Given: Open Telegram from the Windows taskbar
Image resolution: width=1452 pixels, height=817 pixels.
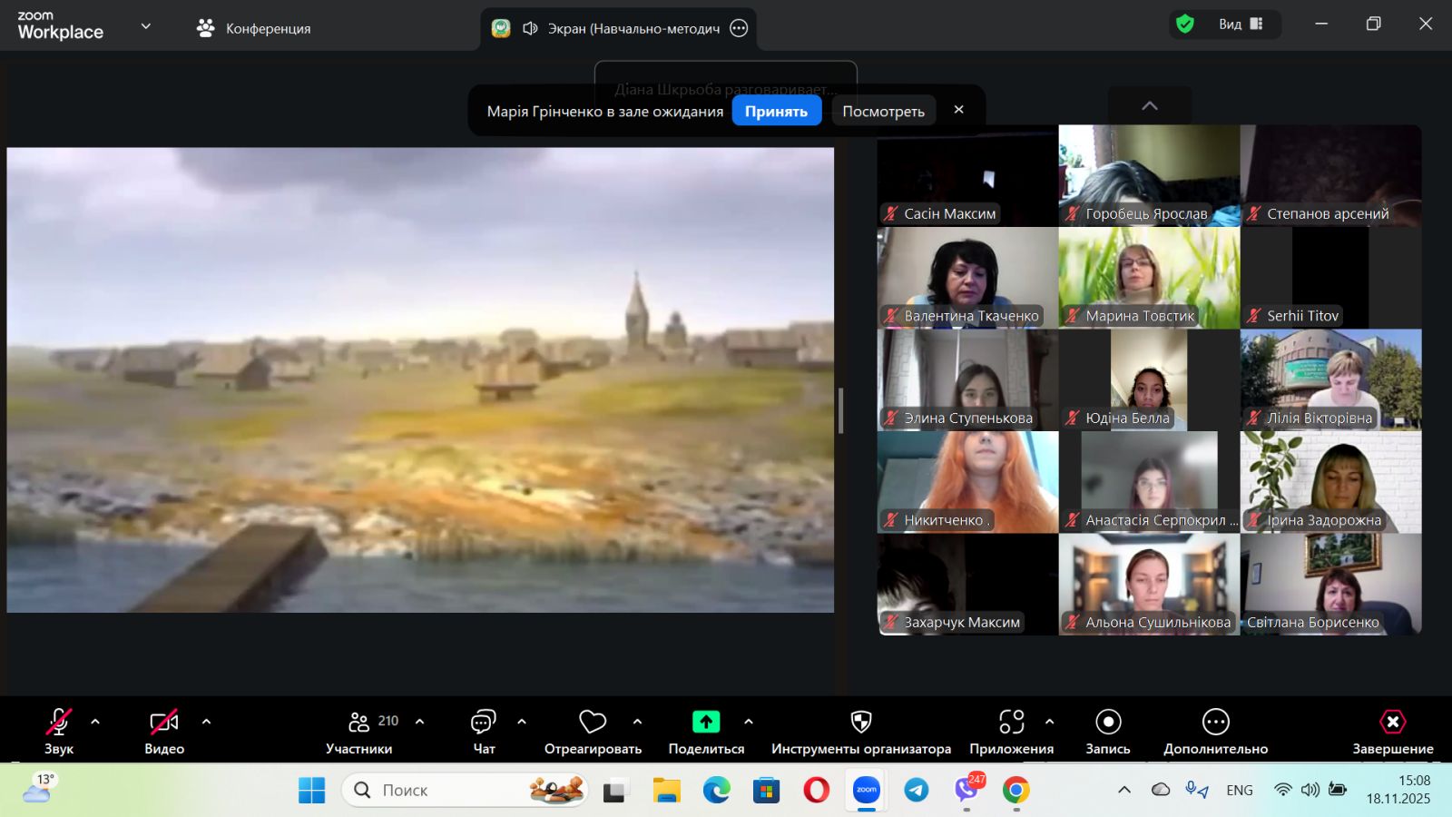Looking at the screenshot, I should pyautogui.click(x=917, y=791).
